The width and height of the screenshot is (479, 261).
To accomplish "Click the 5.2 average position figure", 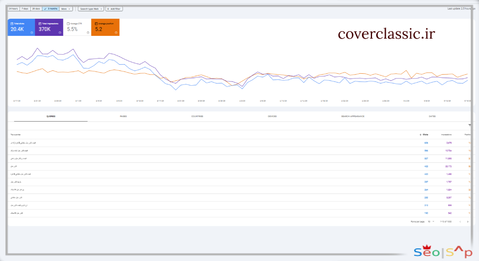I will (x=99, y=29).
